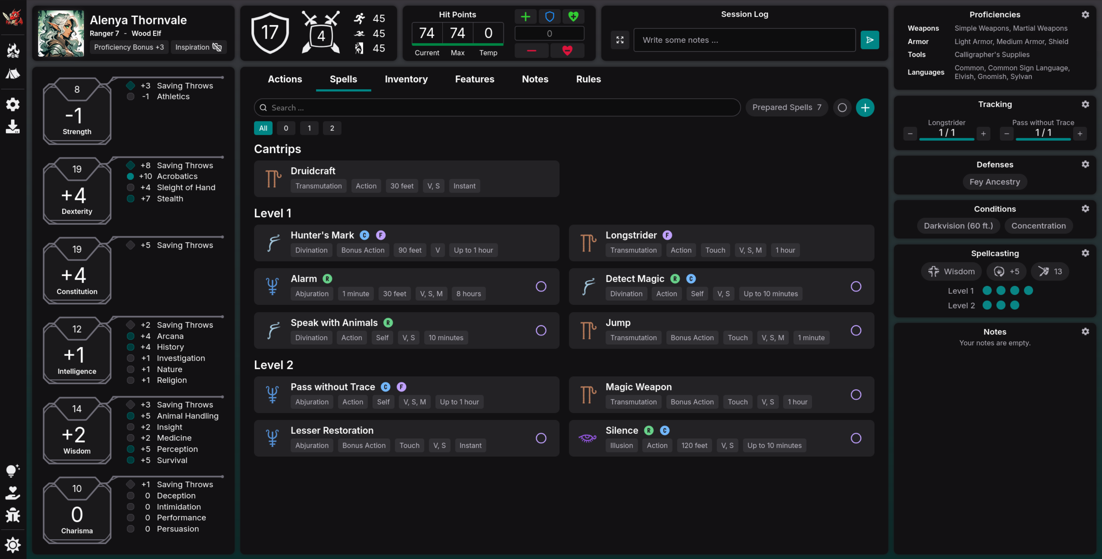This screenshot has height=559, width=1102.
Task: Click the first Level 1 spell slot dot
Action: 987,291
